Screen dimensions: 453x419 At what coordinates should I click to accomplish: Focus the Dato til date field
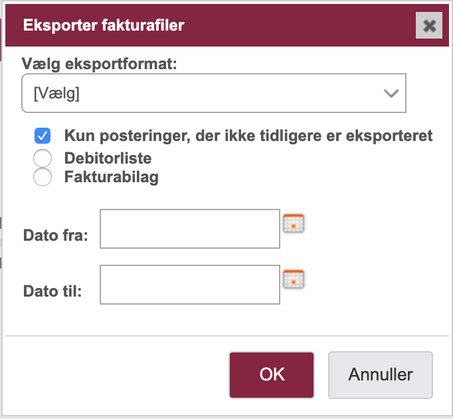tap(190, 285)
